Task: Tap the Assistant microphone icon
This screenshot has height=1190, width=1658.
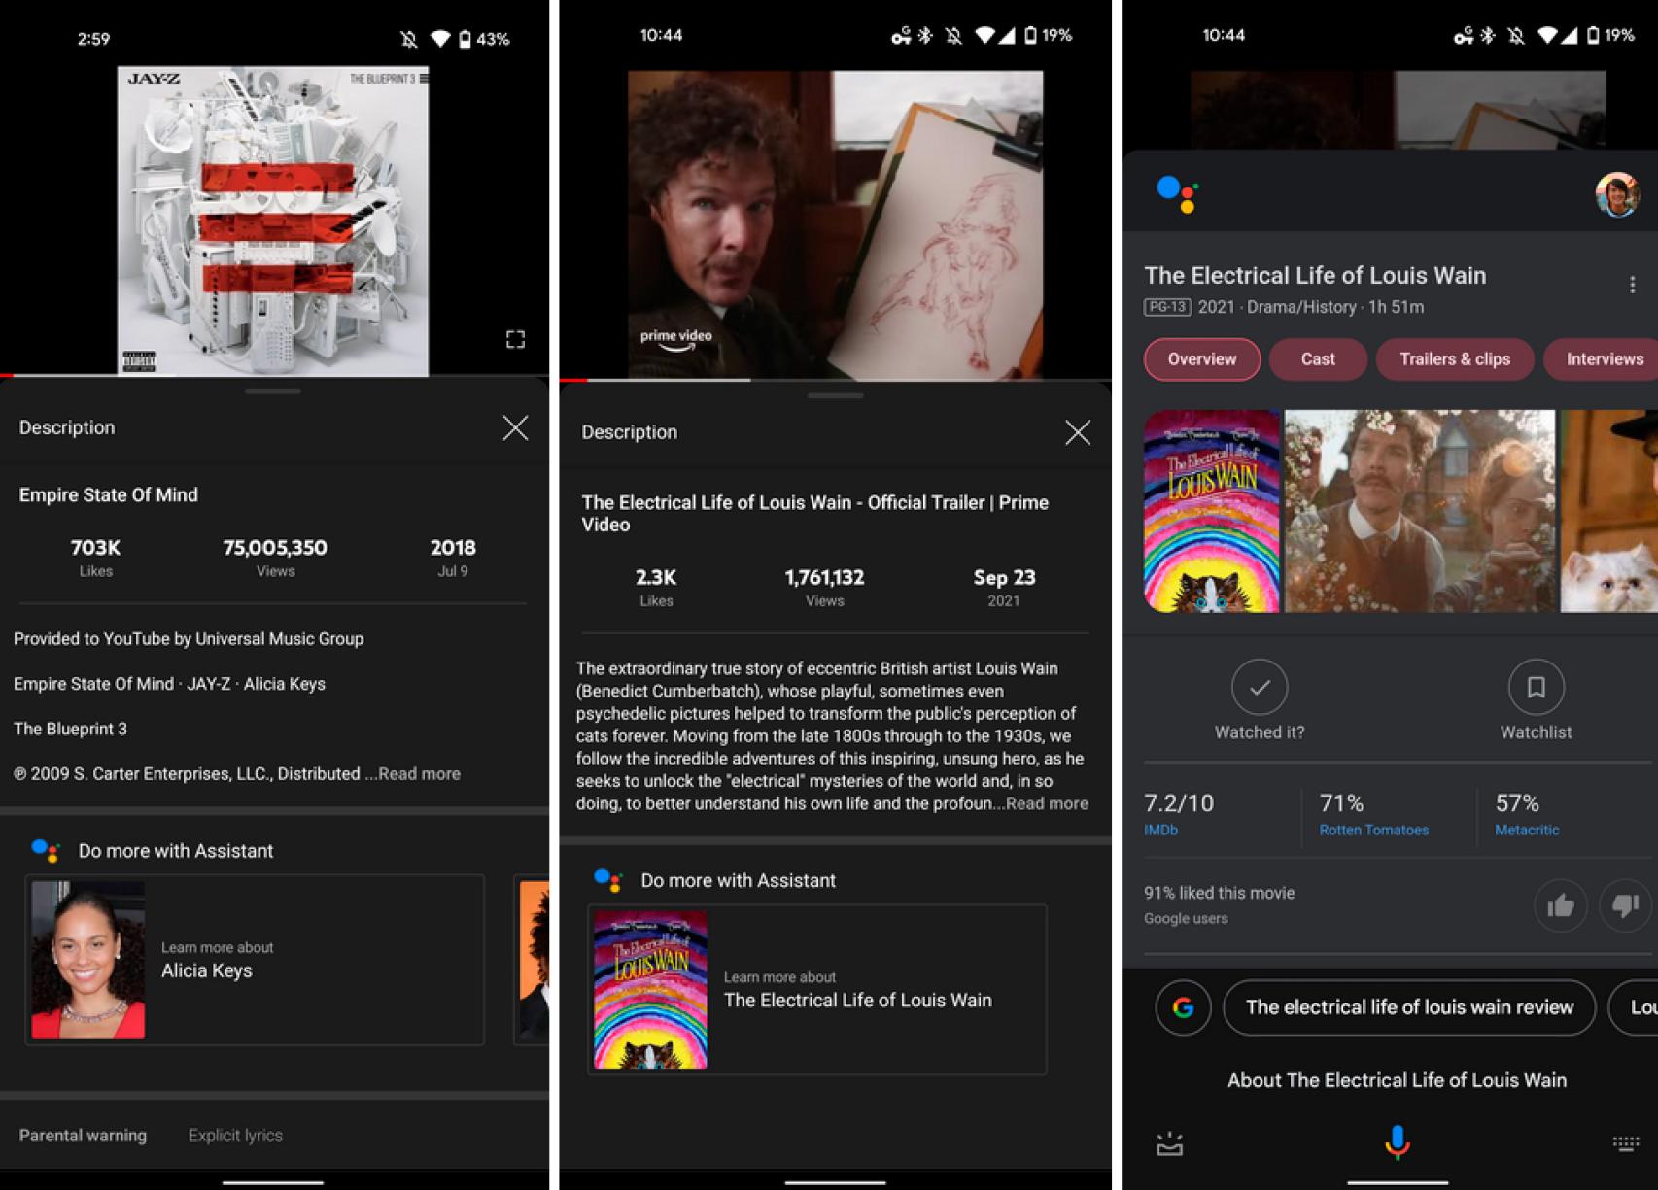Action: pyautogui.click(x=1397, y=1142)
